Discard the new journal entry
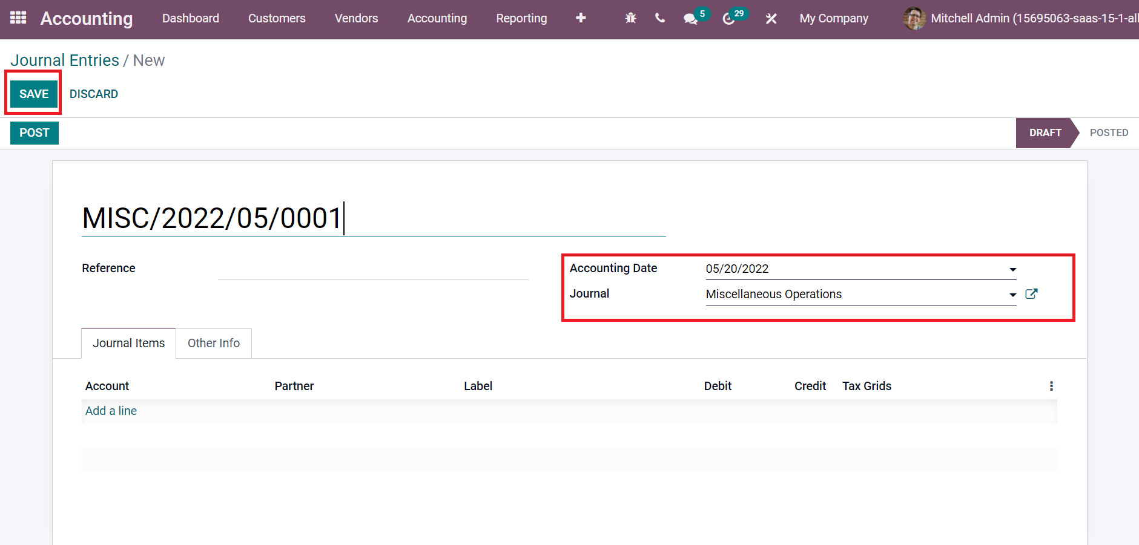 [x=94, y=94]
